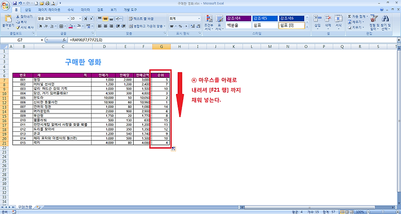
Task: Open the Page Layout ribbon tab
Action: pyautogui.click(x=49, y=9)
